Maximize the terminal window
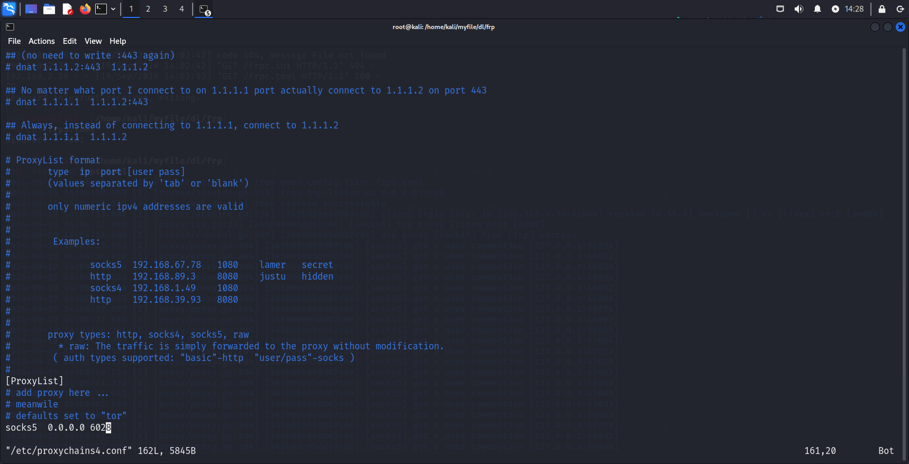Viewport: 909px width, 464px height. [888, 27]
